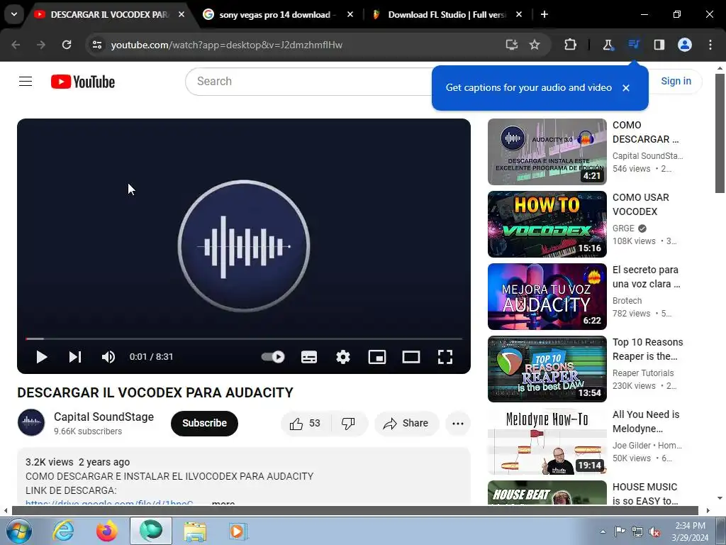Open browser extensions puzzle icon

pos(570,45)
